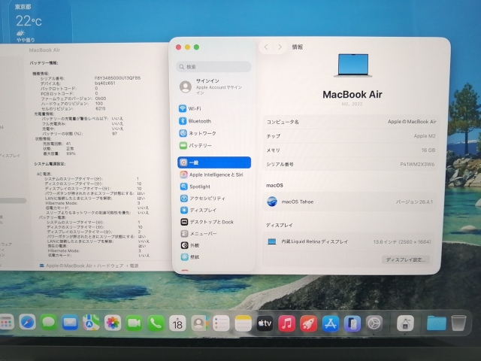The height and width of the screenshot is (361, 481).
Task: Open Mail from the Dock
Action: (x=70, y=323)
